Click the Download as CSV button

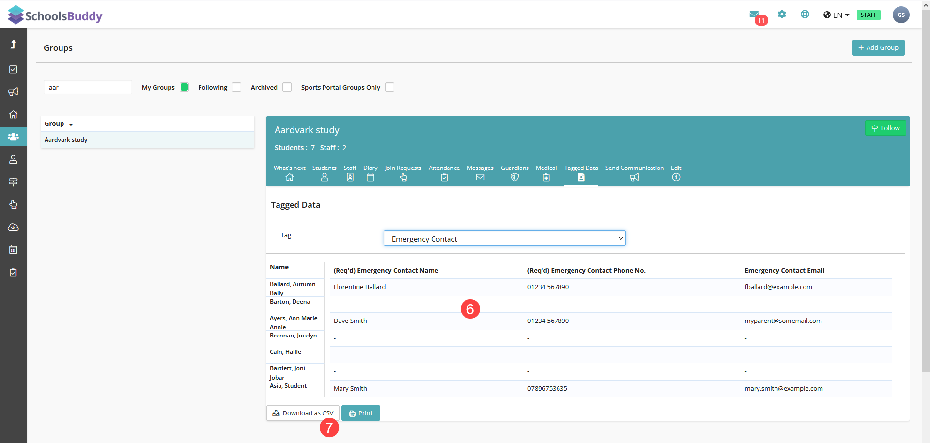point(303,413)
